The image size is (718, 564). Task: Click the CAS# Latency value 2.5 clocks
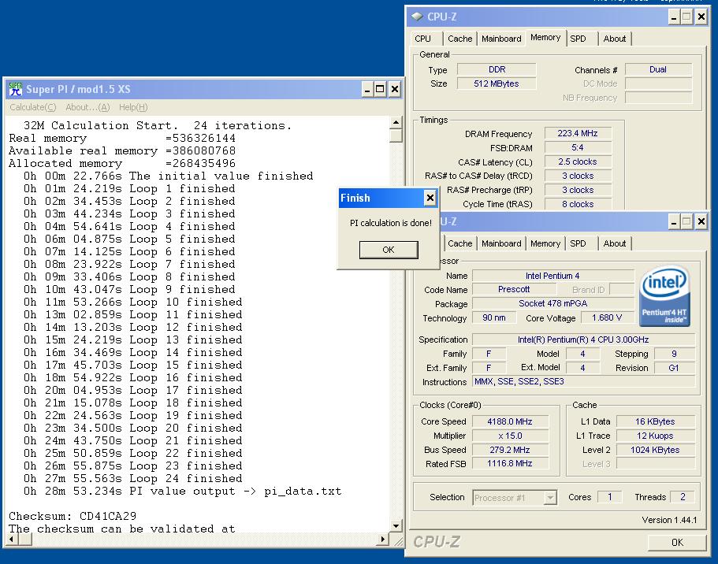pyautogui.click(x=578, y=161)
